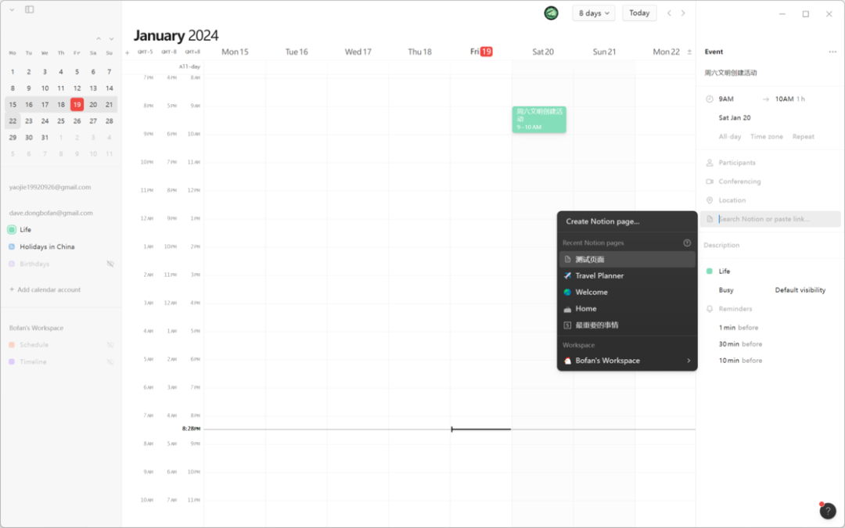Click the Life calendar color in event panel
Viewport: 845px width, 528px height.
tap(709, 271)
